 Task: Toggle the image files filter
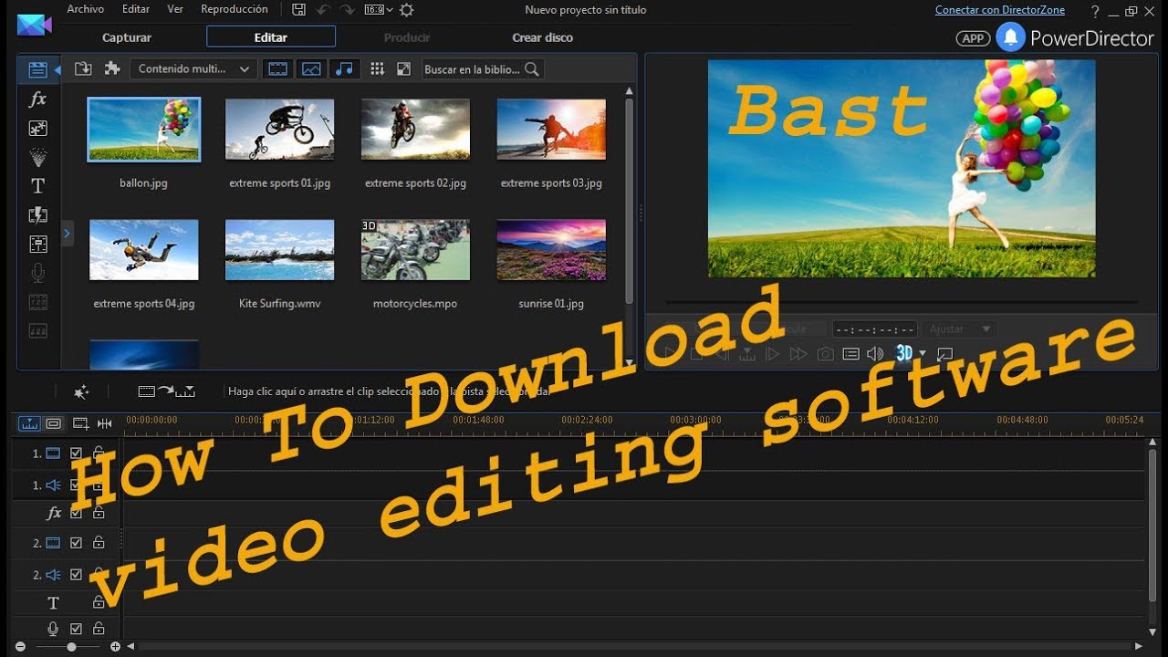(x=311, y=68)
